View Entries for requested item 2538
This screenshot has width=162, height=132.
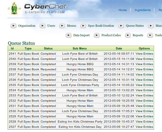144,69
